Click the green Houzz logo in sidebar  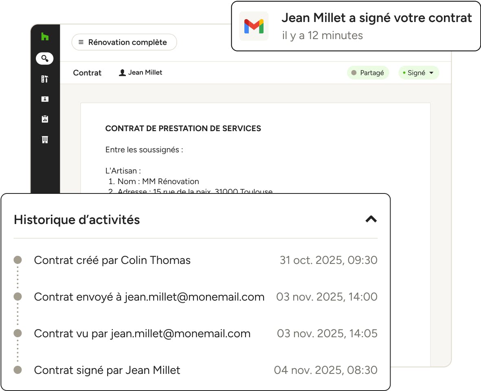[45, 37]
